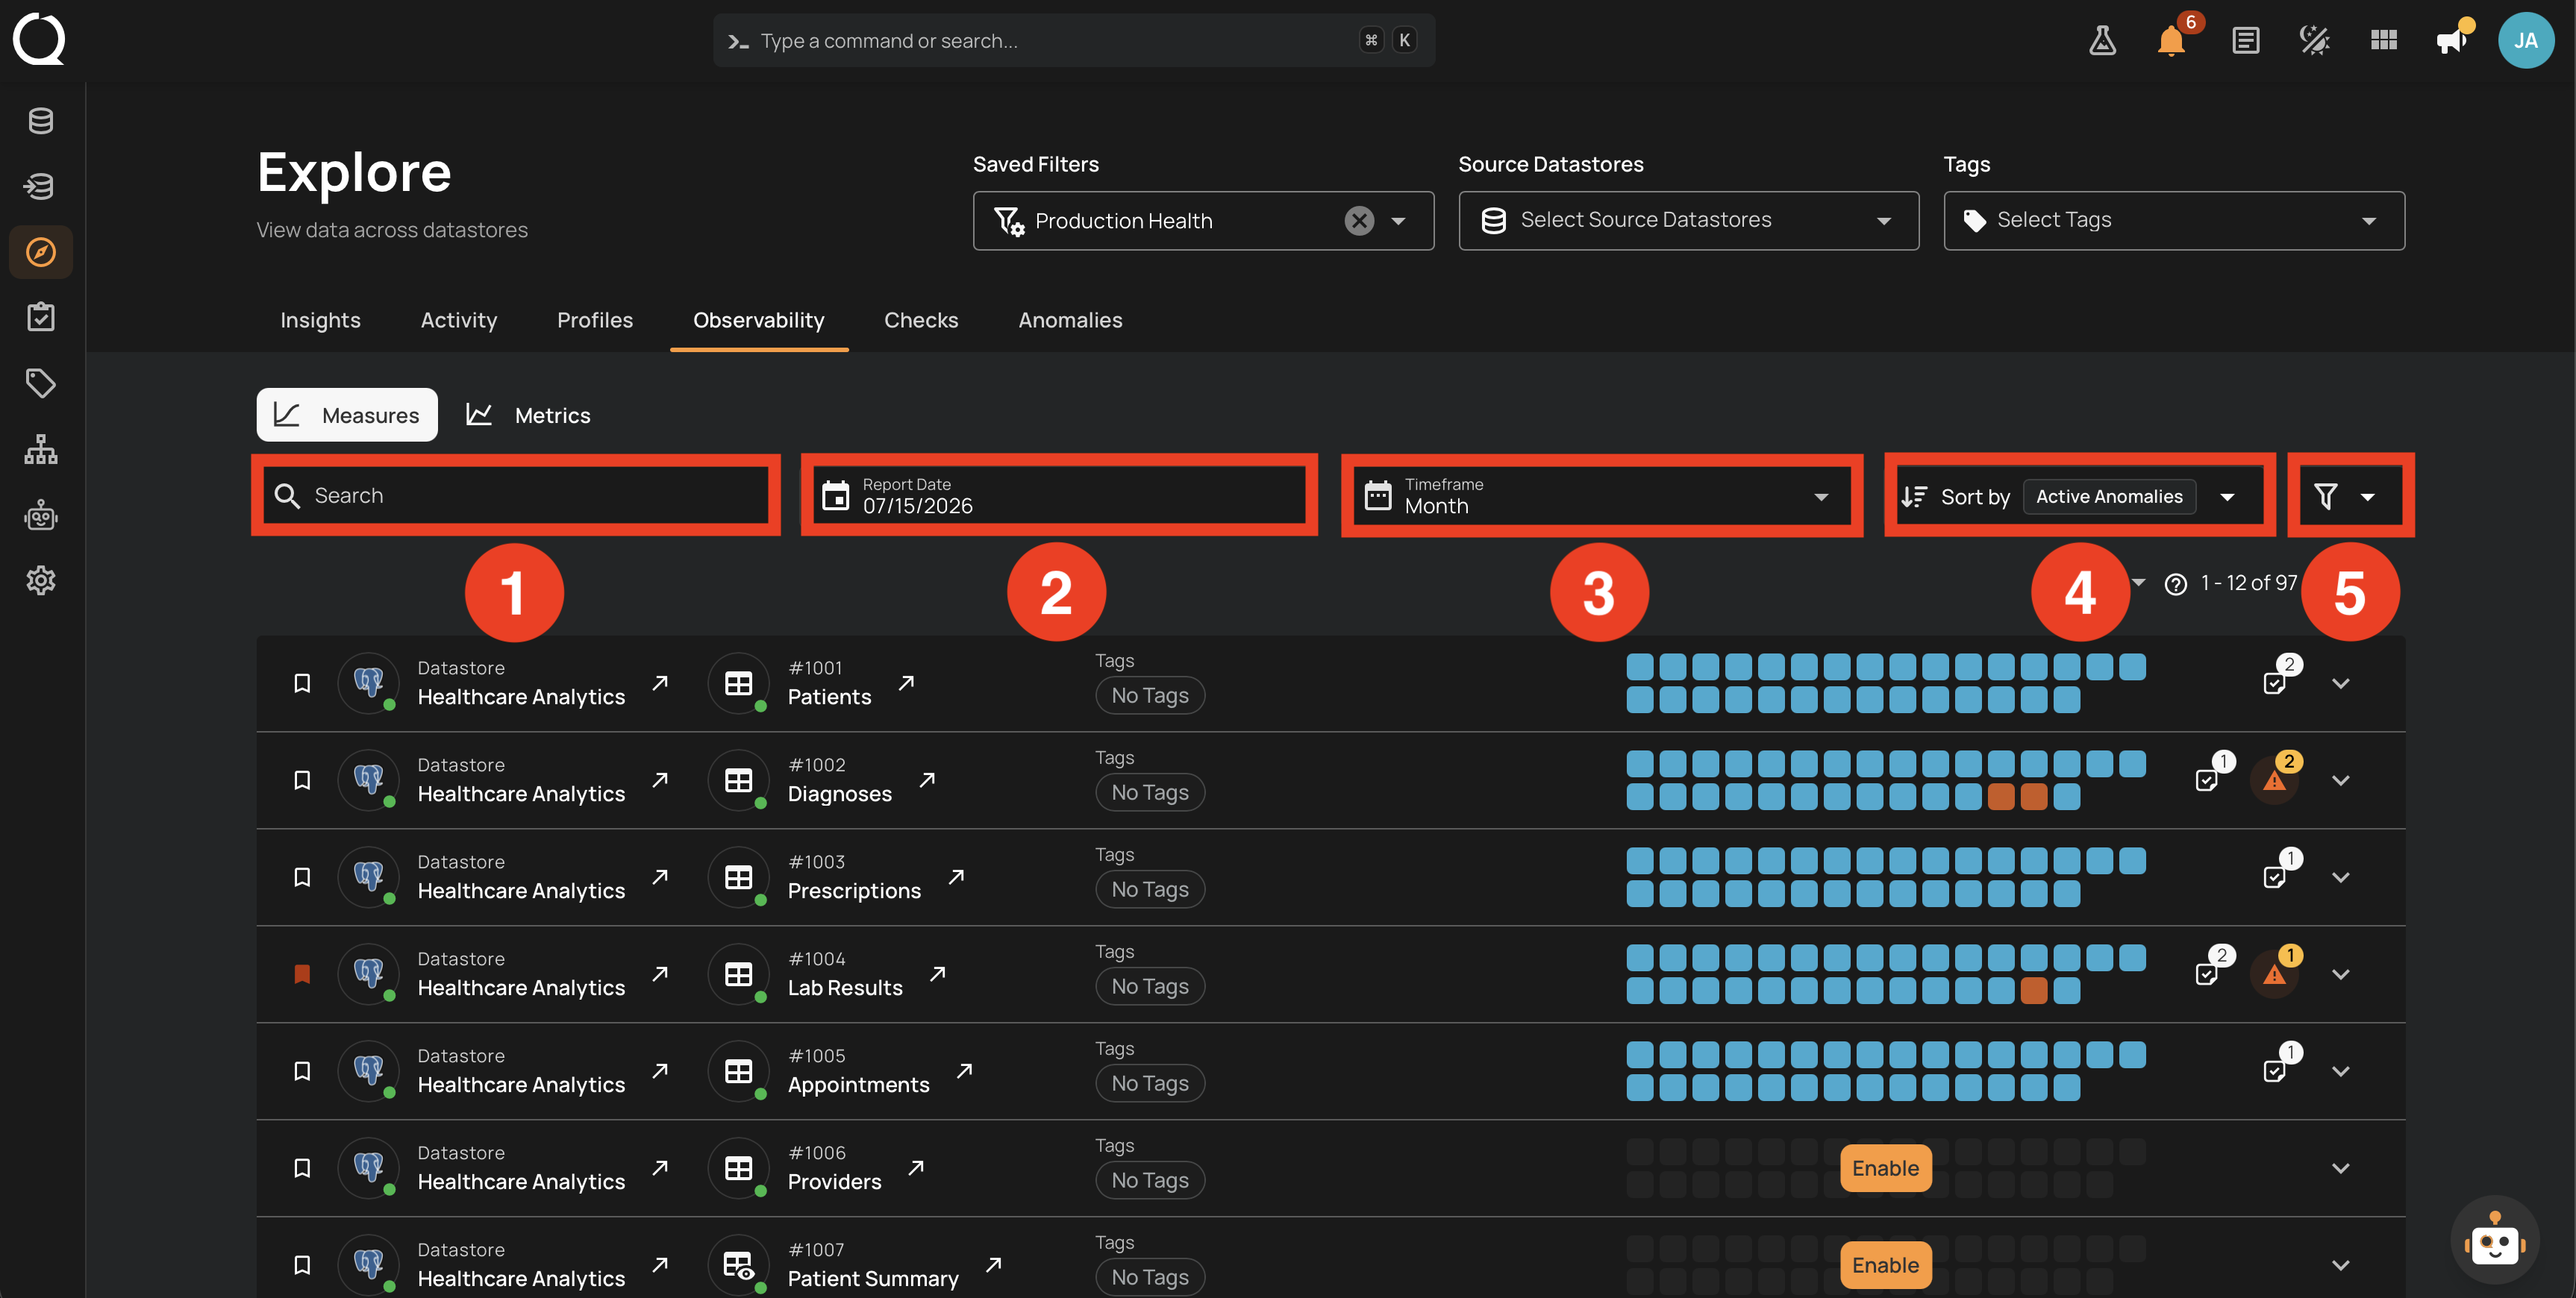Open the Patients table external link arrow

pyautogui.click(x=906, y=683)
